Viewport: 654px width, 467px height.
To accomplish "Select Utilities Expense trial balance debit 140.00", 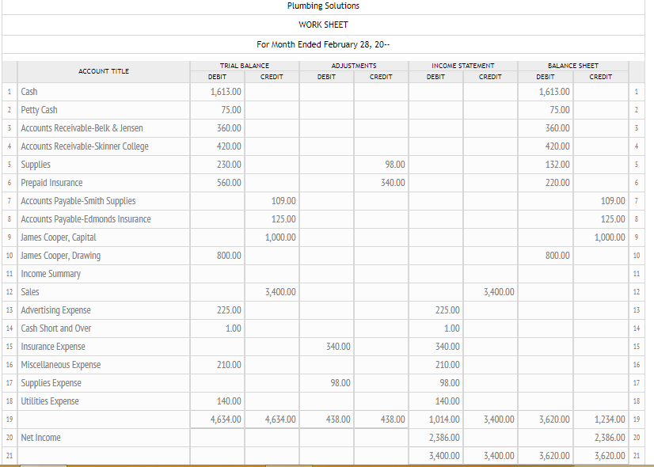I will pyautogui.click(x=217, y=401).
